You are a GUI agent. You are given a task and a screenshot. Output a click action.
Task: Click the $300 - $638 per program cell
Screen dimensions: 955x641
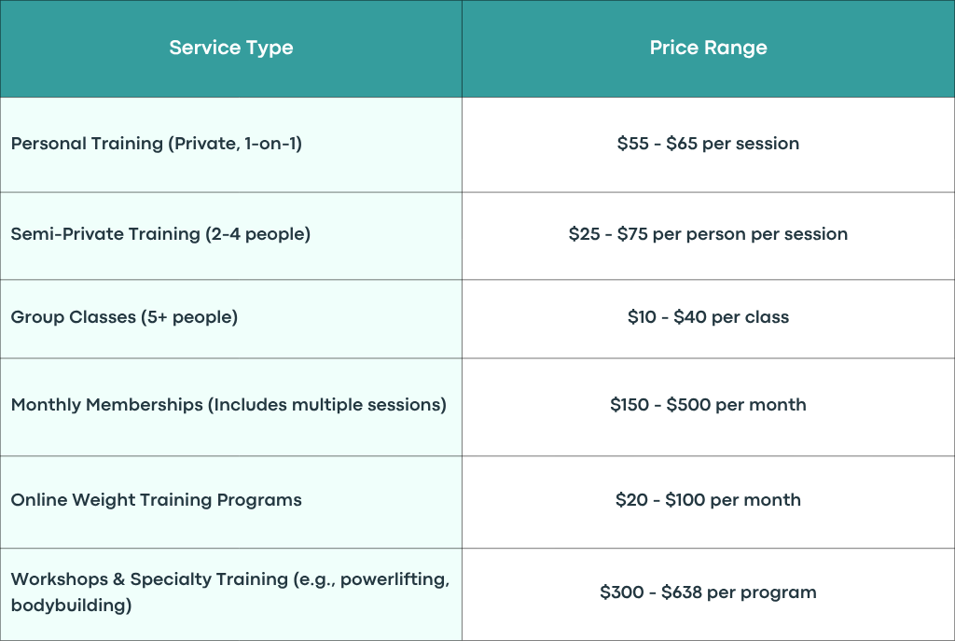(x=709, y=594)
